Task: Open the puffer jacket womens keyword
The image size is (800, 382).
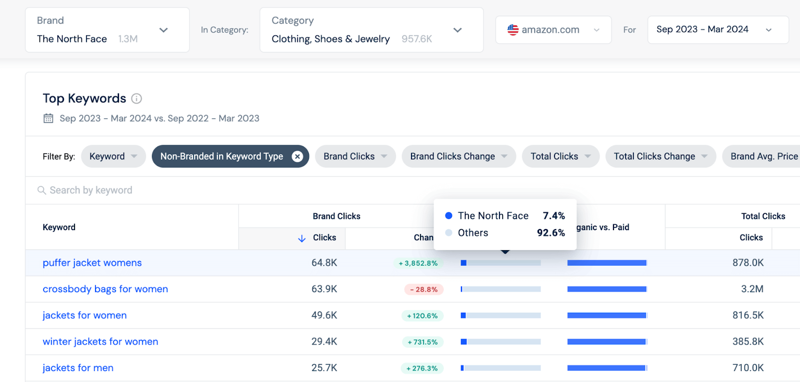Action: (x=92, y=263)
